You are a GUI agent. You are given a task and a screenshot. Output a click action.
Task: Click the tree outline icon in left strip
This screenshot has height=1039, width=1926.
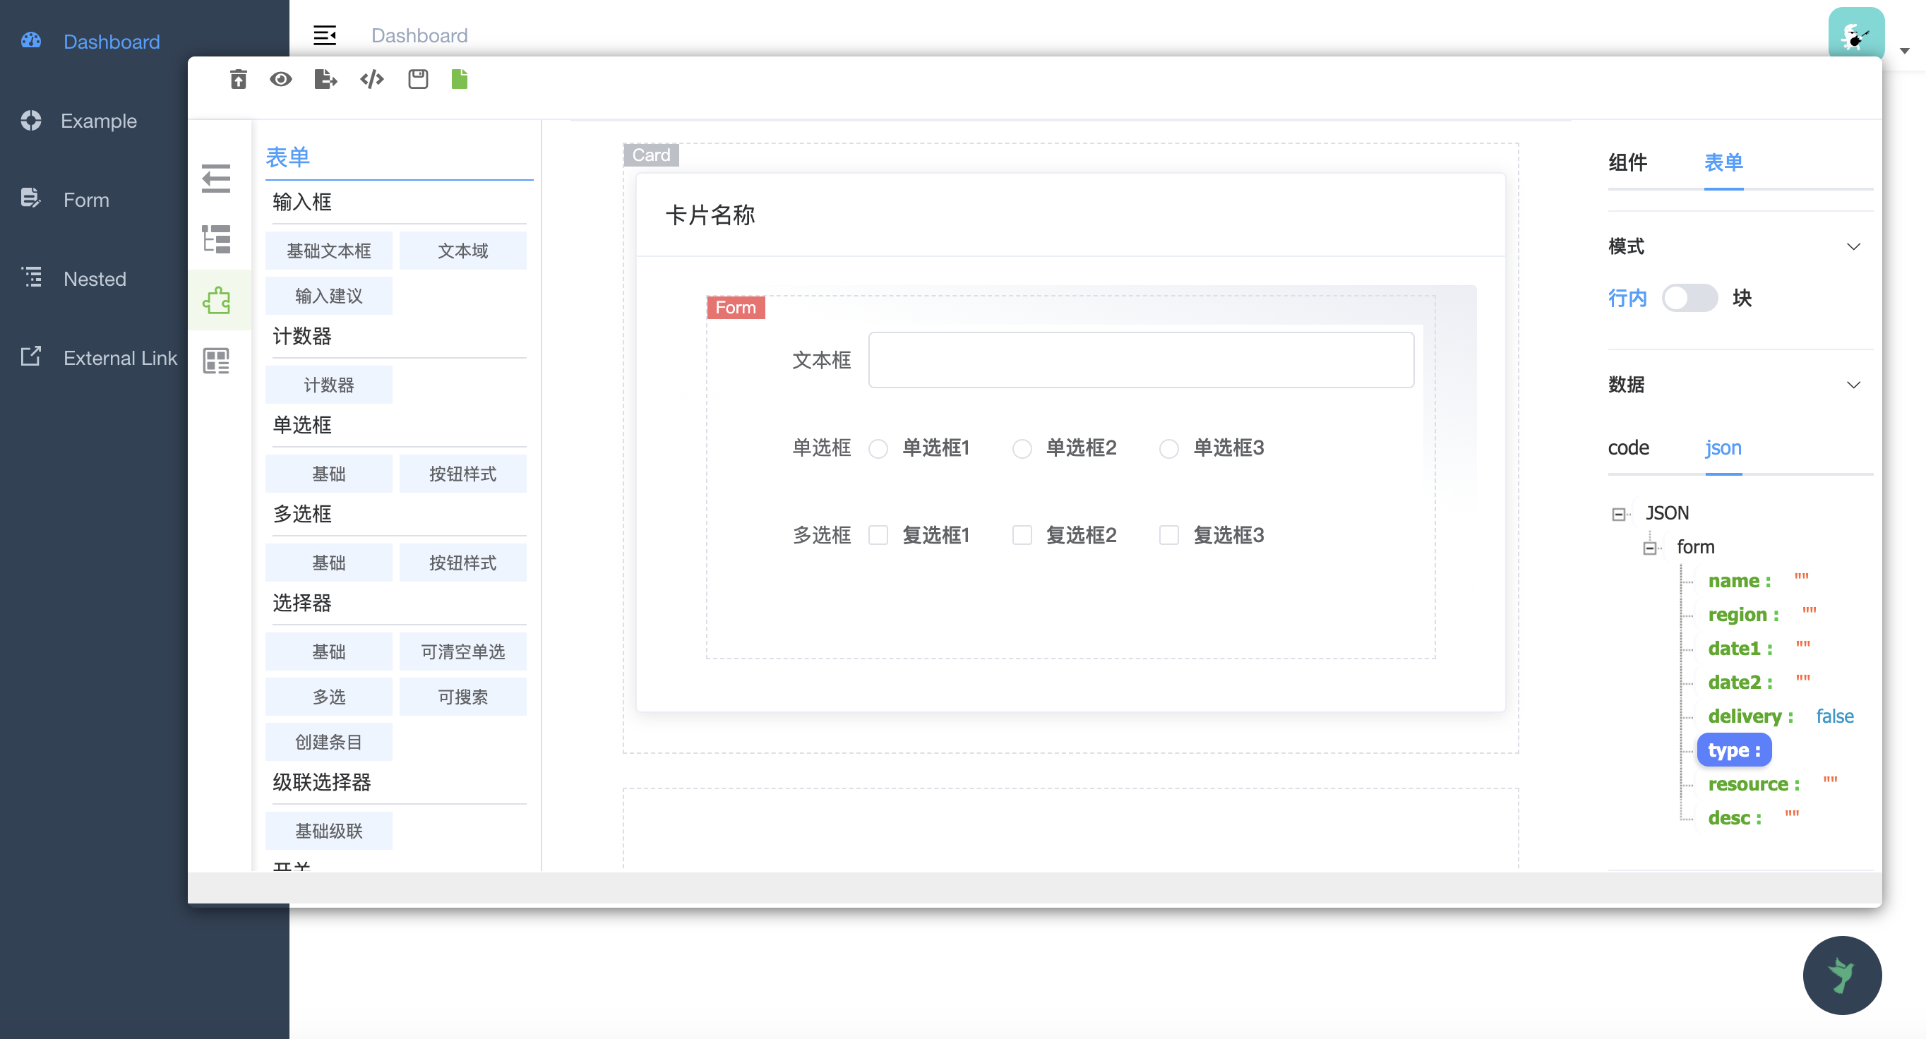tap(217, 239)
